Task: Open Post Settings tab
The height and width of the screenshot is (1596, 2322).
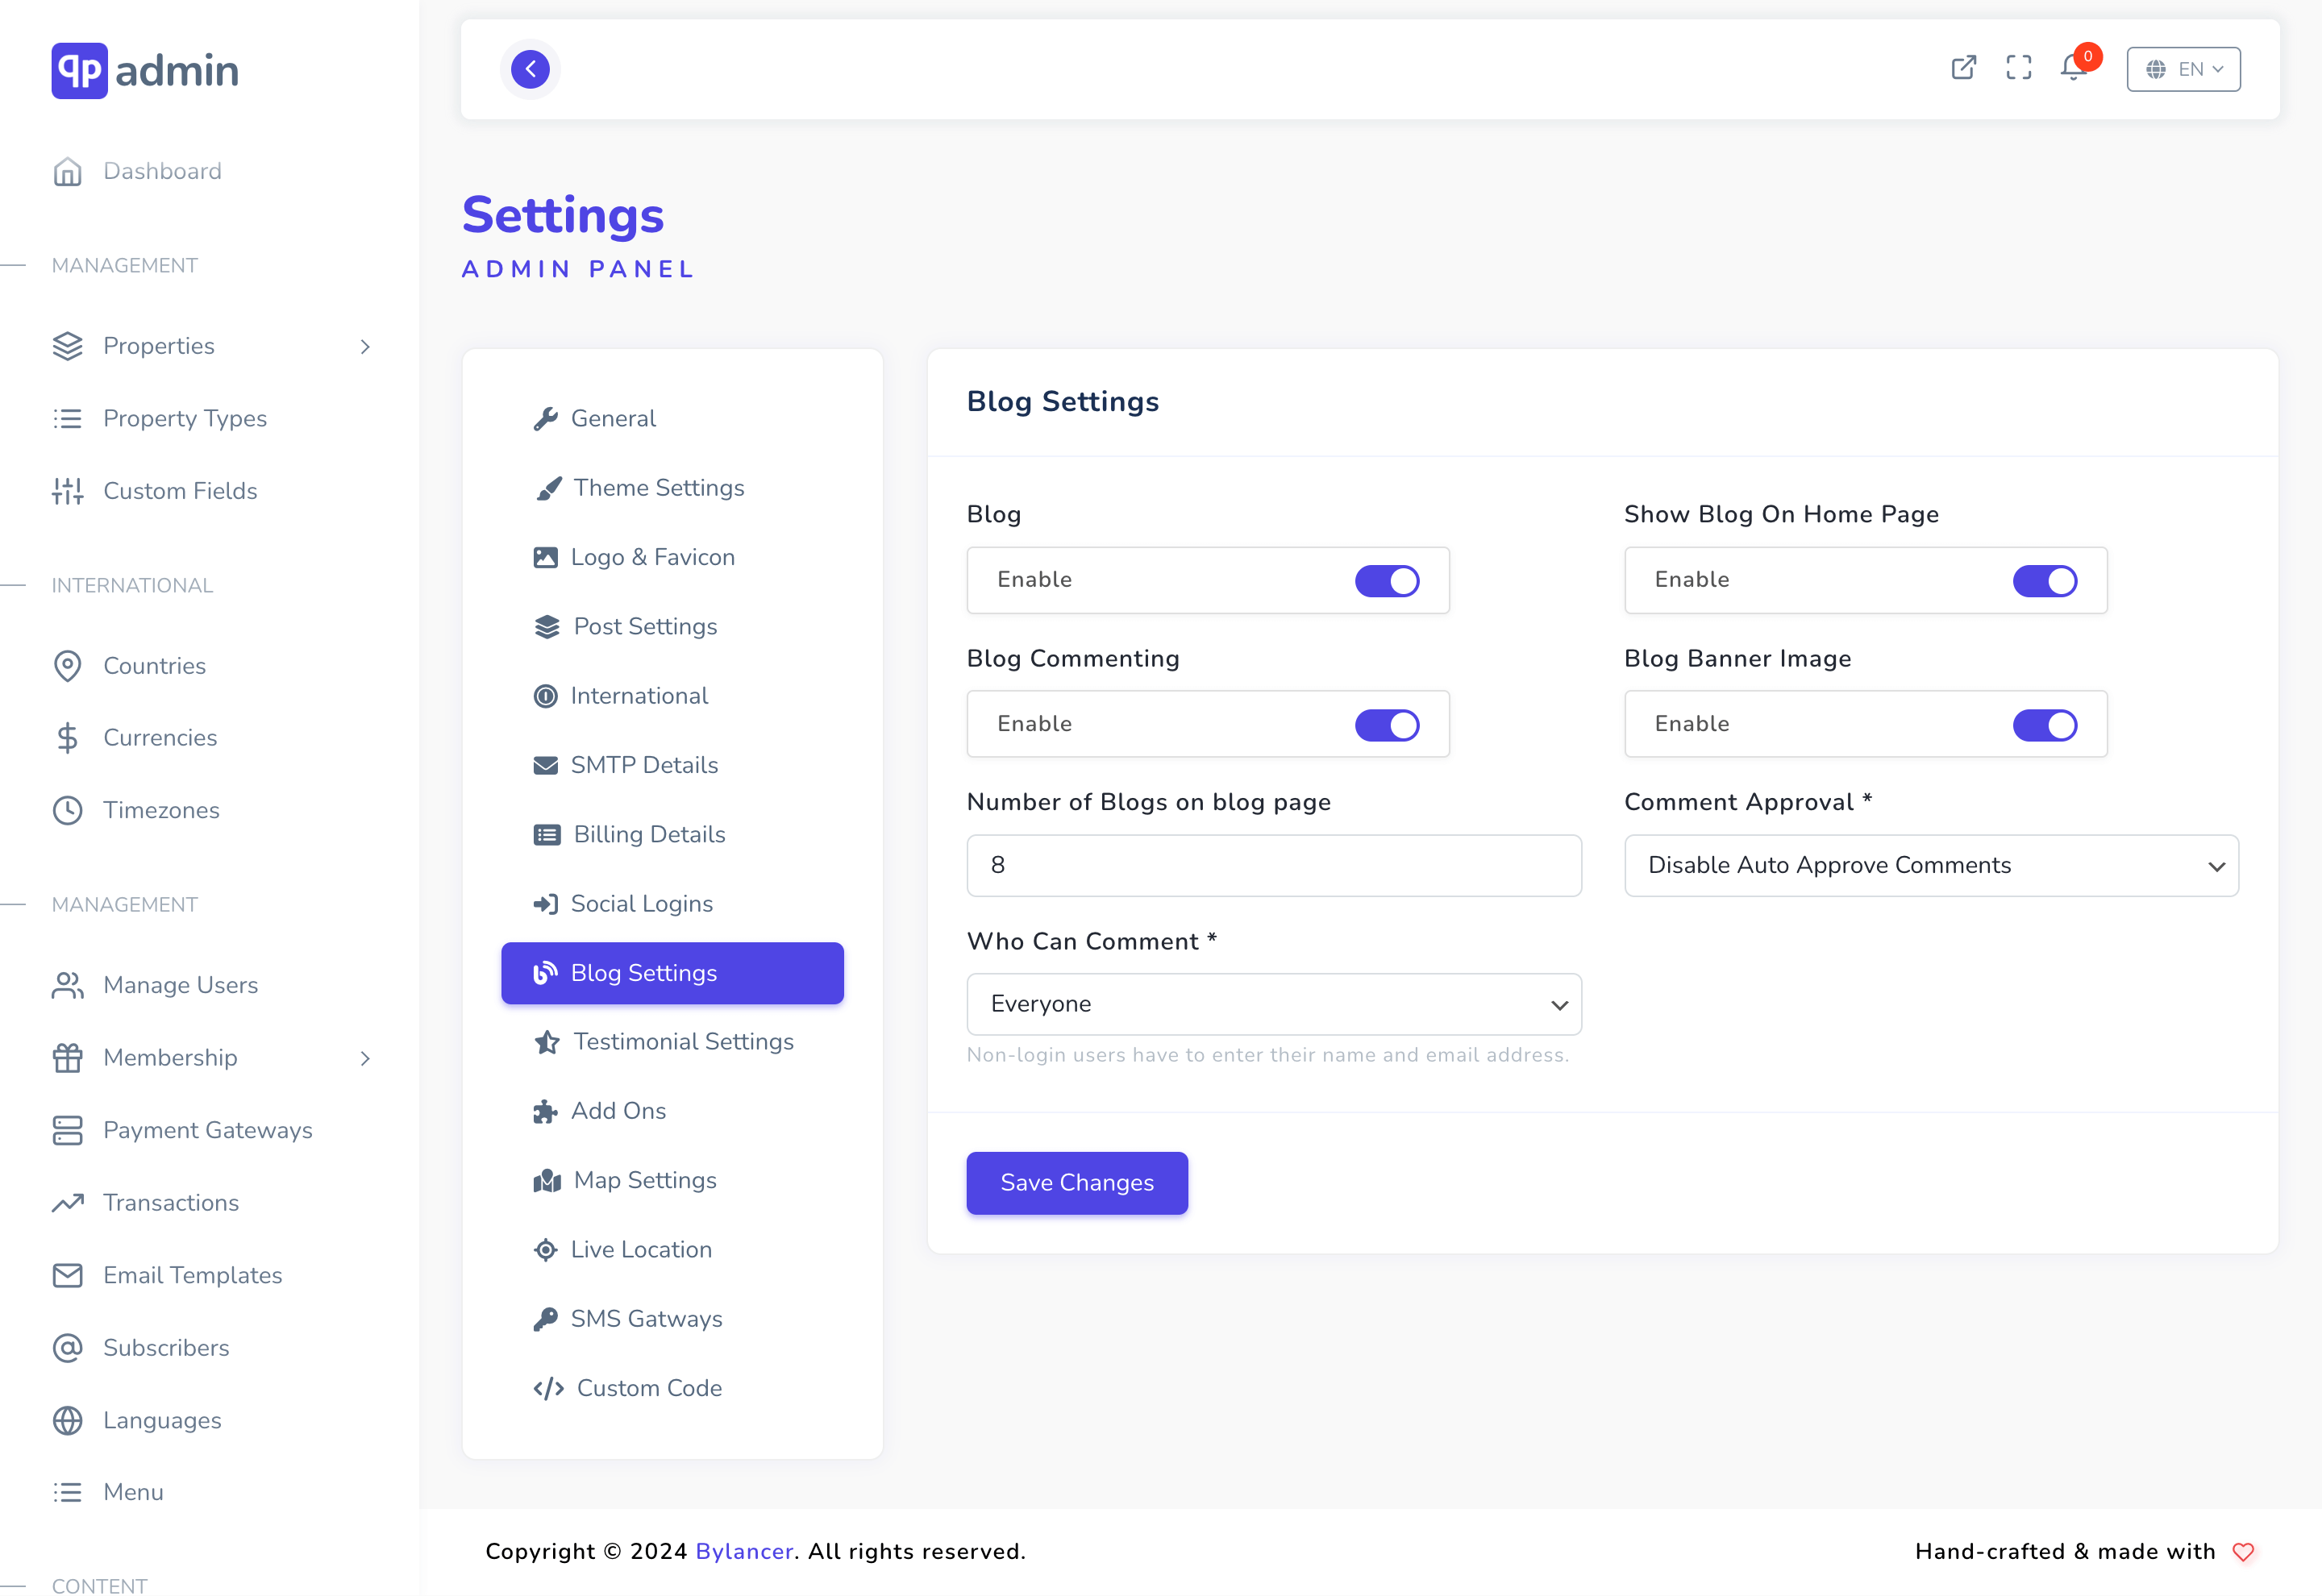Action: coord(672,627)
